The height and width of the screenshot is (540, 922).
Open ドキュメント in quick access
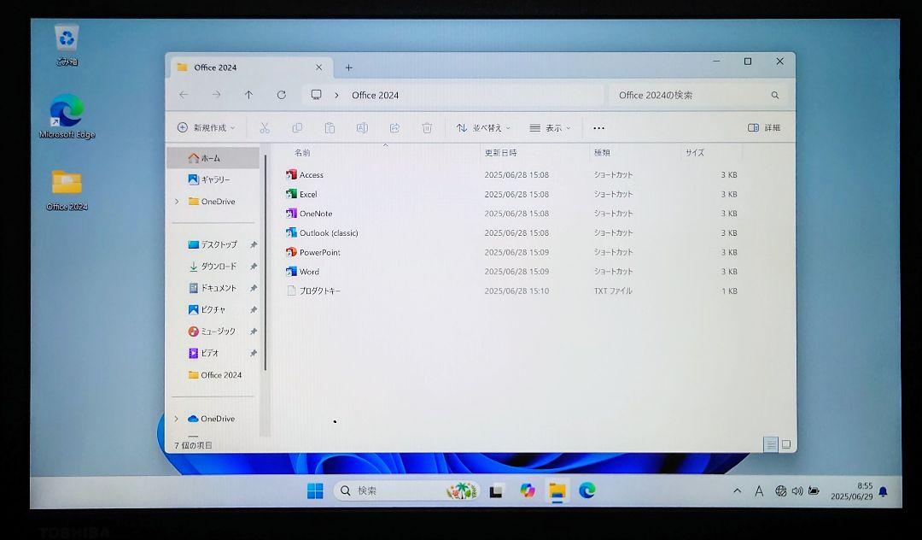(213, 288)
